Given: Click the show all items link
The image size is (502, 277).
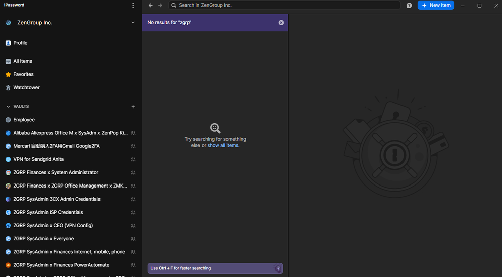Looking at the screenshot, I should [x=223, y=145].
